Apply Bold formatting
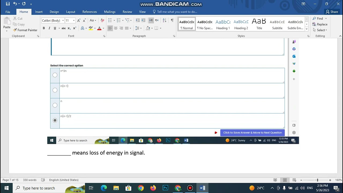The image size is (343, 193). tap(44, 28)
